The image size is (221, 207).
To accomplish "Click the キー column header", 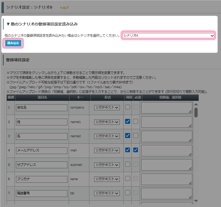I will click(80, 98).
